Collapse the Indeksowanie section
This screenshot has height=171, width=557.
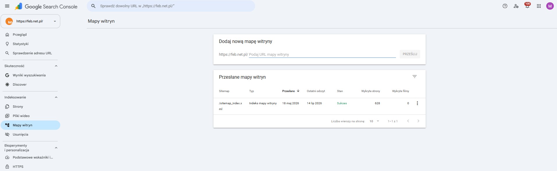pos(56,97)
